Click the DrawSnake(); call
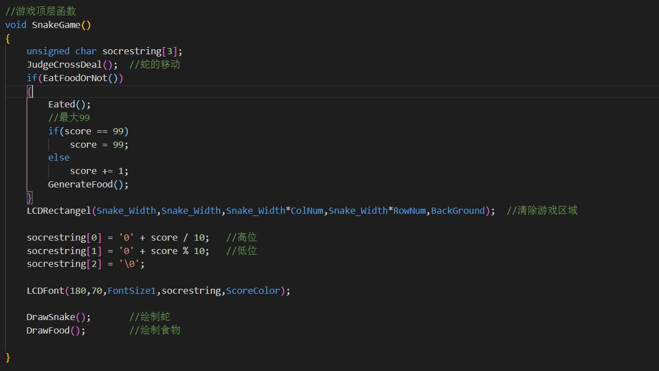 coord(59,317)
